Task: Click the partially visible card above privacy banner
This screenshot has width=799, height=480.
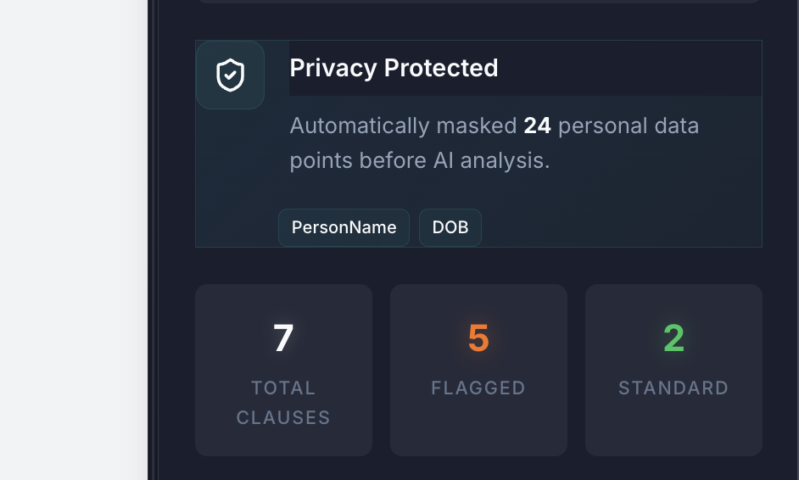Action: click(x=478, y=2)
